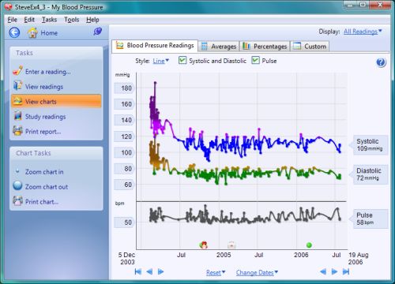Click the green dot marker near 2006
This screenshot has width=395, height=284.
click(x=309, y=245)
